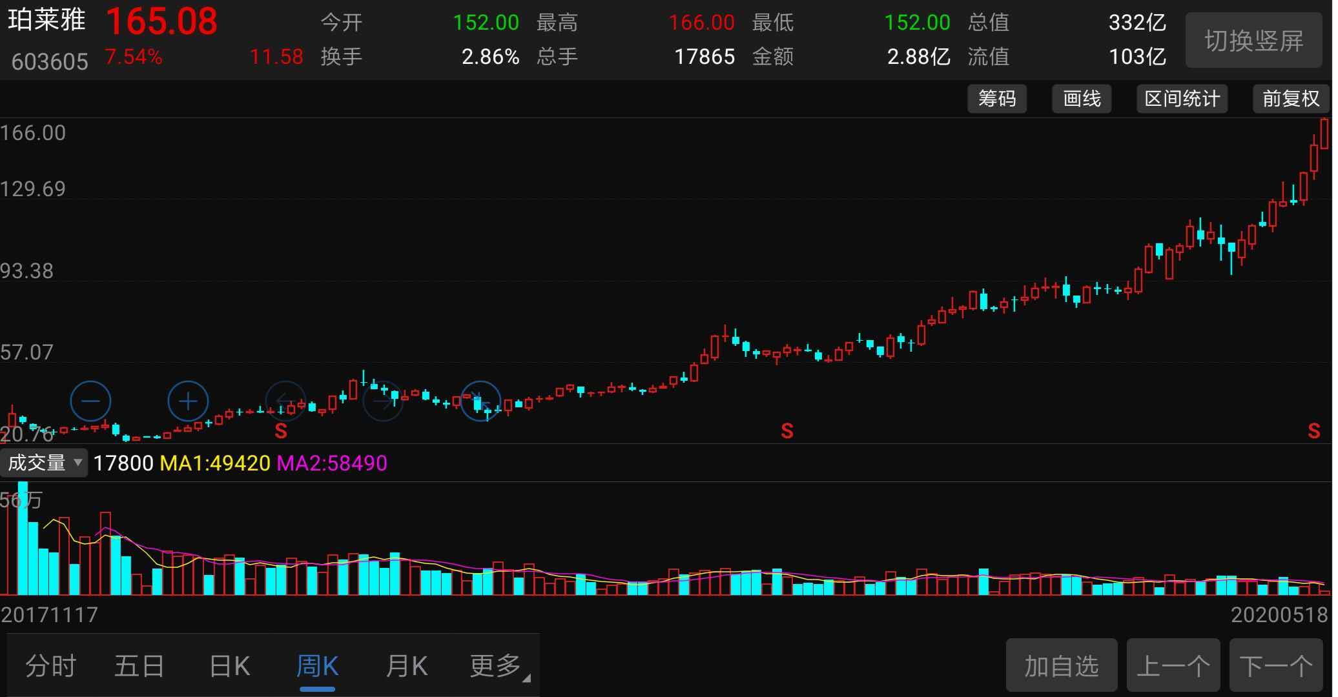
Task: Click stock name 珀莱雅
Action: (x=46, y=20)
